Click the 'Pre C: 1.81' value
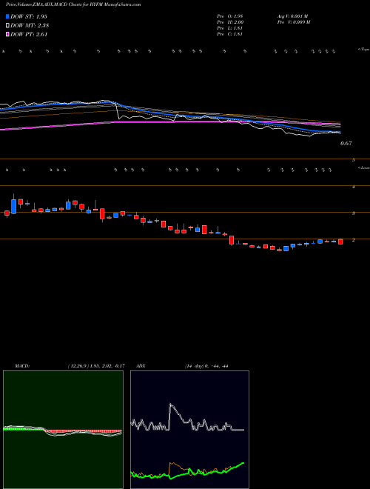This screenshot has height=489, width=370. (x=230, y=34)
